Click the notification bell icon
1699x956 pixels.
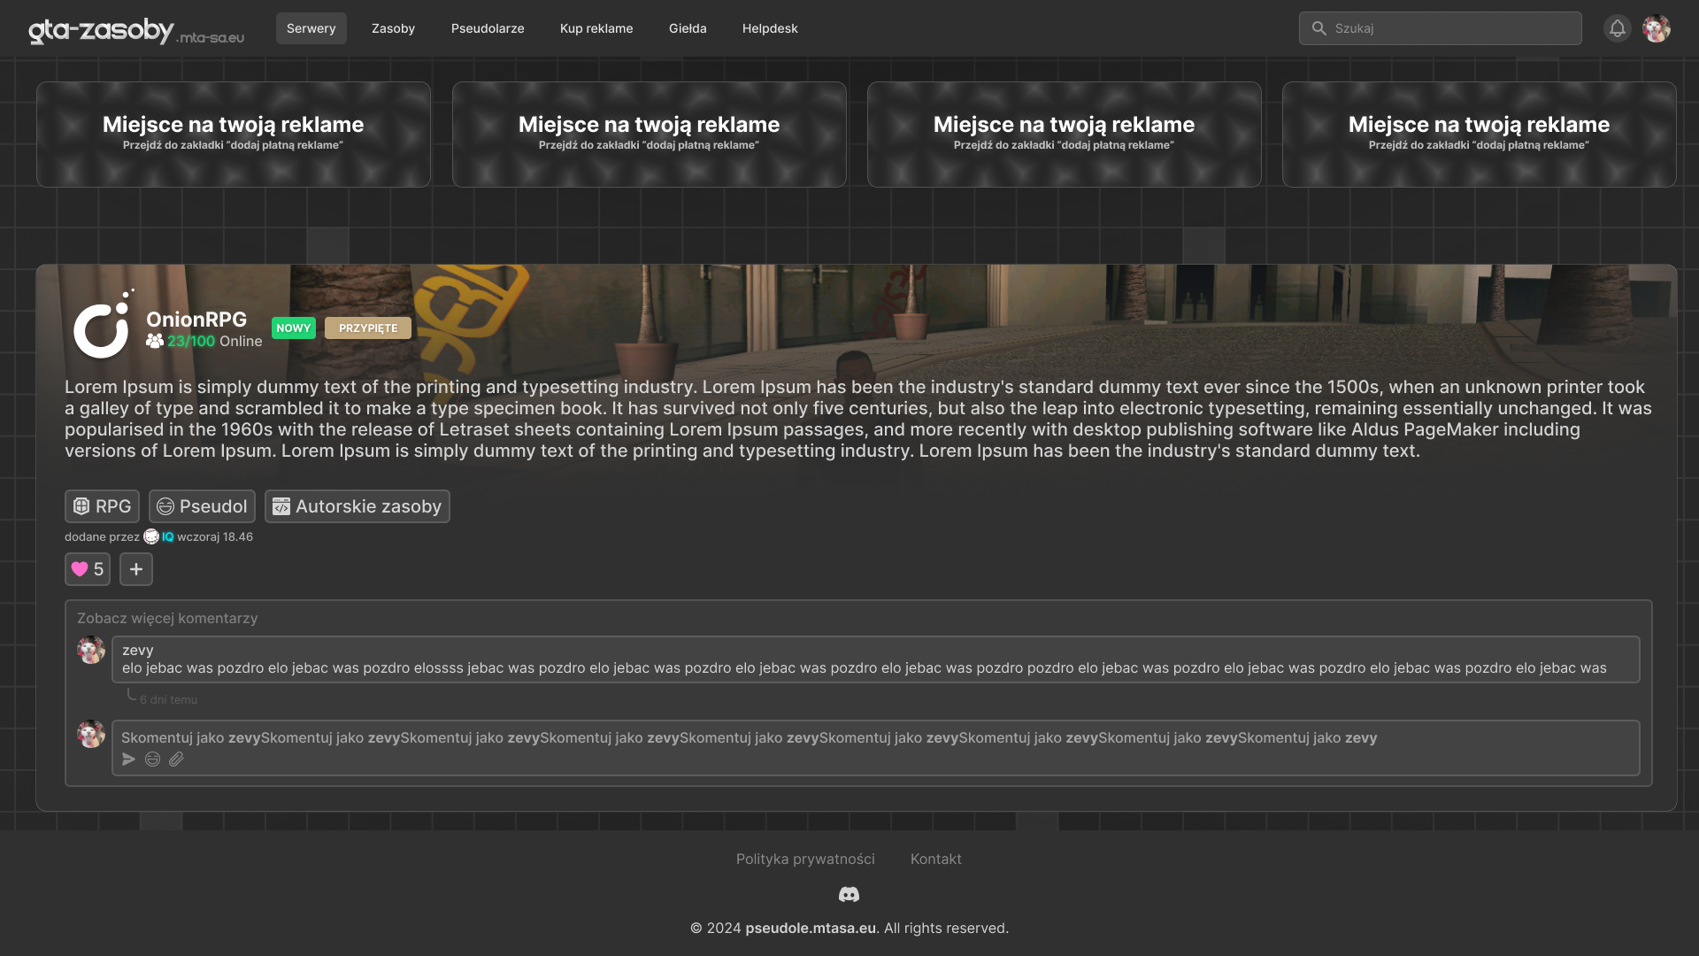click(1617, 28)
